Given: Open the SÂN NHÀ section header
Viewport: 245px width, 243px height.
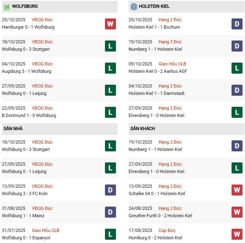Looking at the screenshot, I should click(x=13, y=129).
